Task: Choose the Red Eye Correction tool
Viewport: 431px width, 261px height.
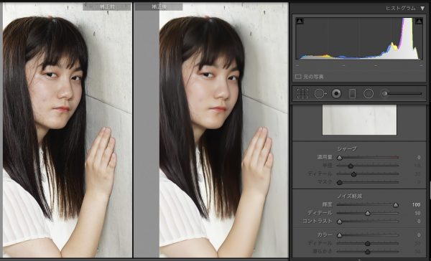Action: click(x=336, y=94)
